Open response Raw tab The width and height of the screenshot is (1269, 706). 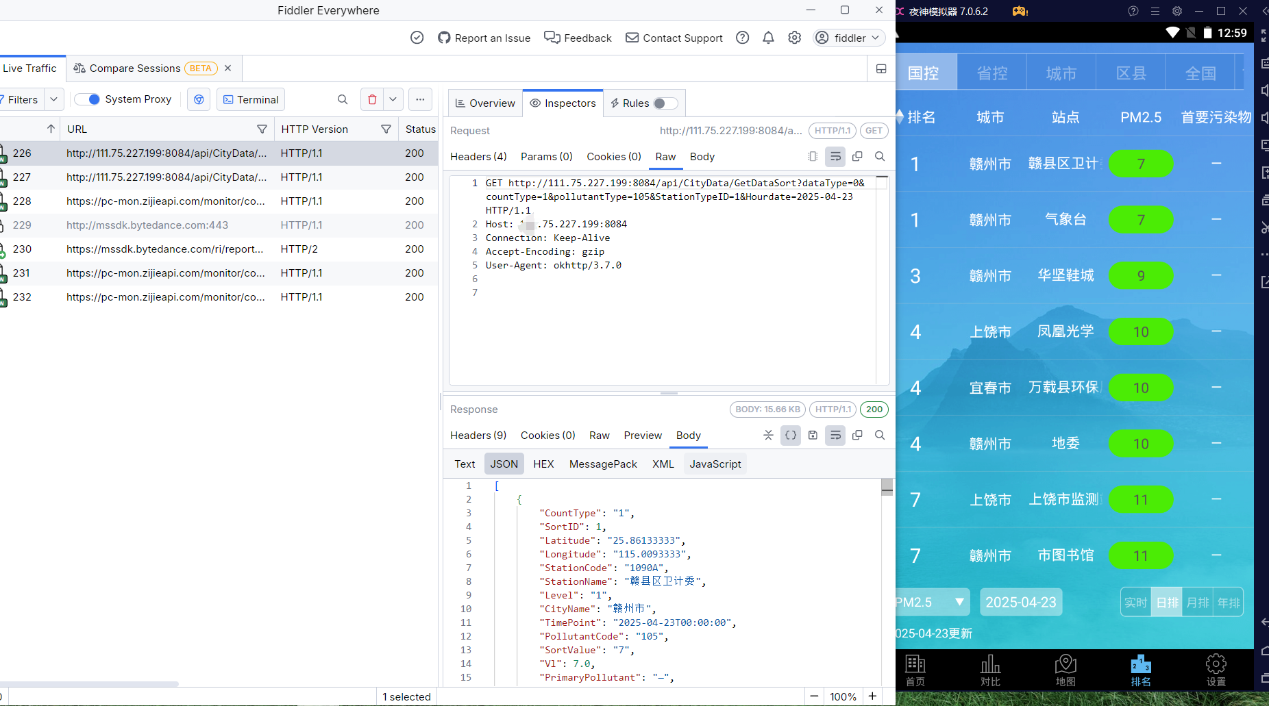click(600, 436)
